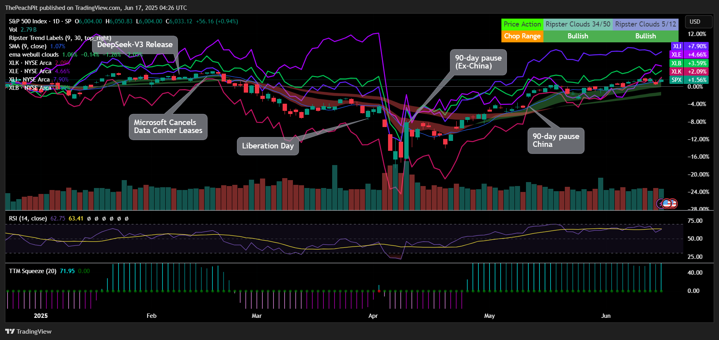Screen dimensions: 719x340
Task: Click the −4.00% price scale value
Action: [x=697, y=104]
